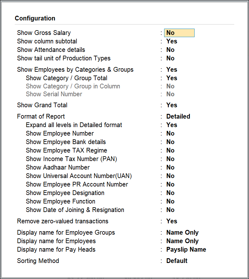The width and height of the screenshot is (249, 279).
Task: Enable Show Attendance details
Action: click(x=170, y=50)
